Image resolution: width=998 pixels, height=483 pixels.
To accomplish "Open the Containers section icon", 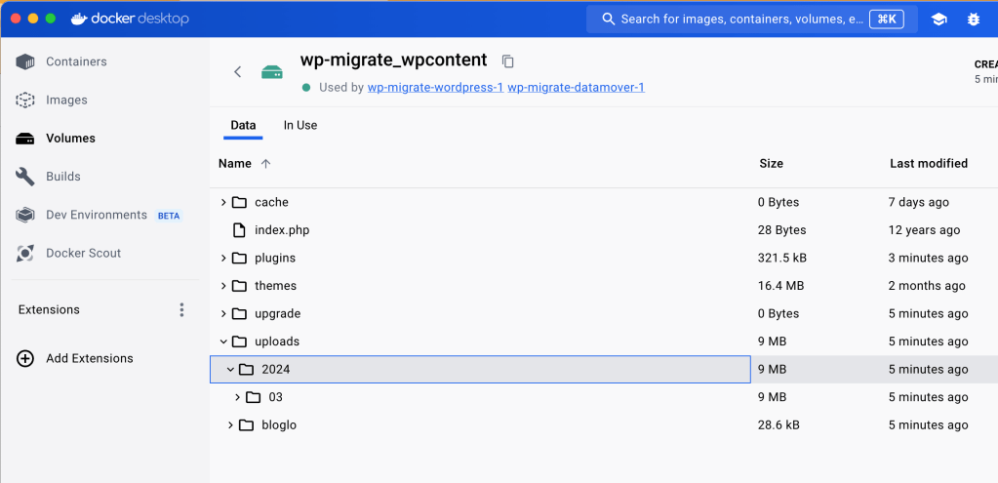I will click(26, 61).
